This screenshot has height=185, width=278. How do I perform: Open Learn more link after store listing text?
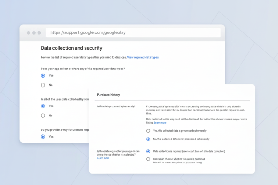[x=160, y=123]
